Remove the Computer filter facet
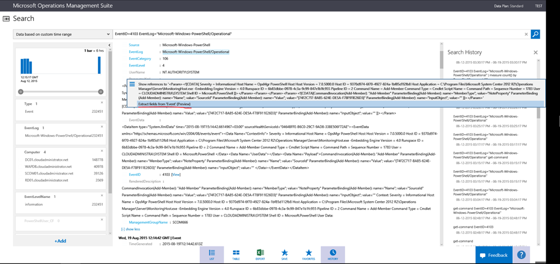 tap(102, 151)
